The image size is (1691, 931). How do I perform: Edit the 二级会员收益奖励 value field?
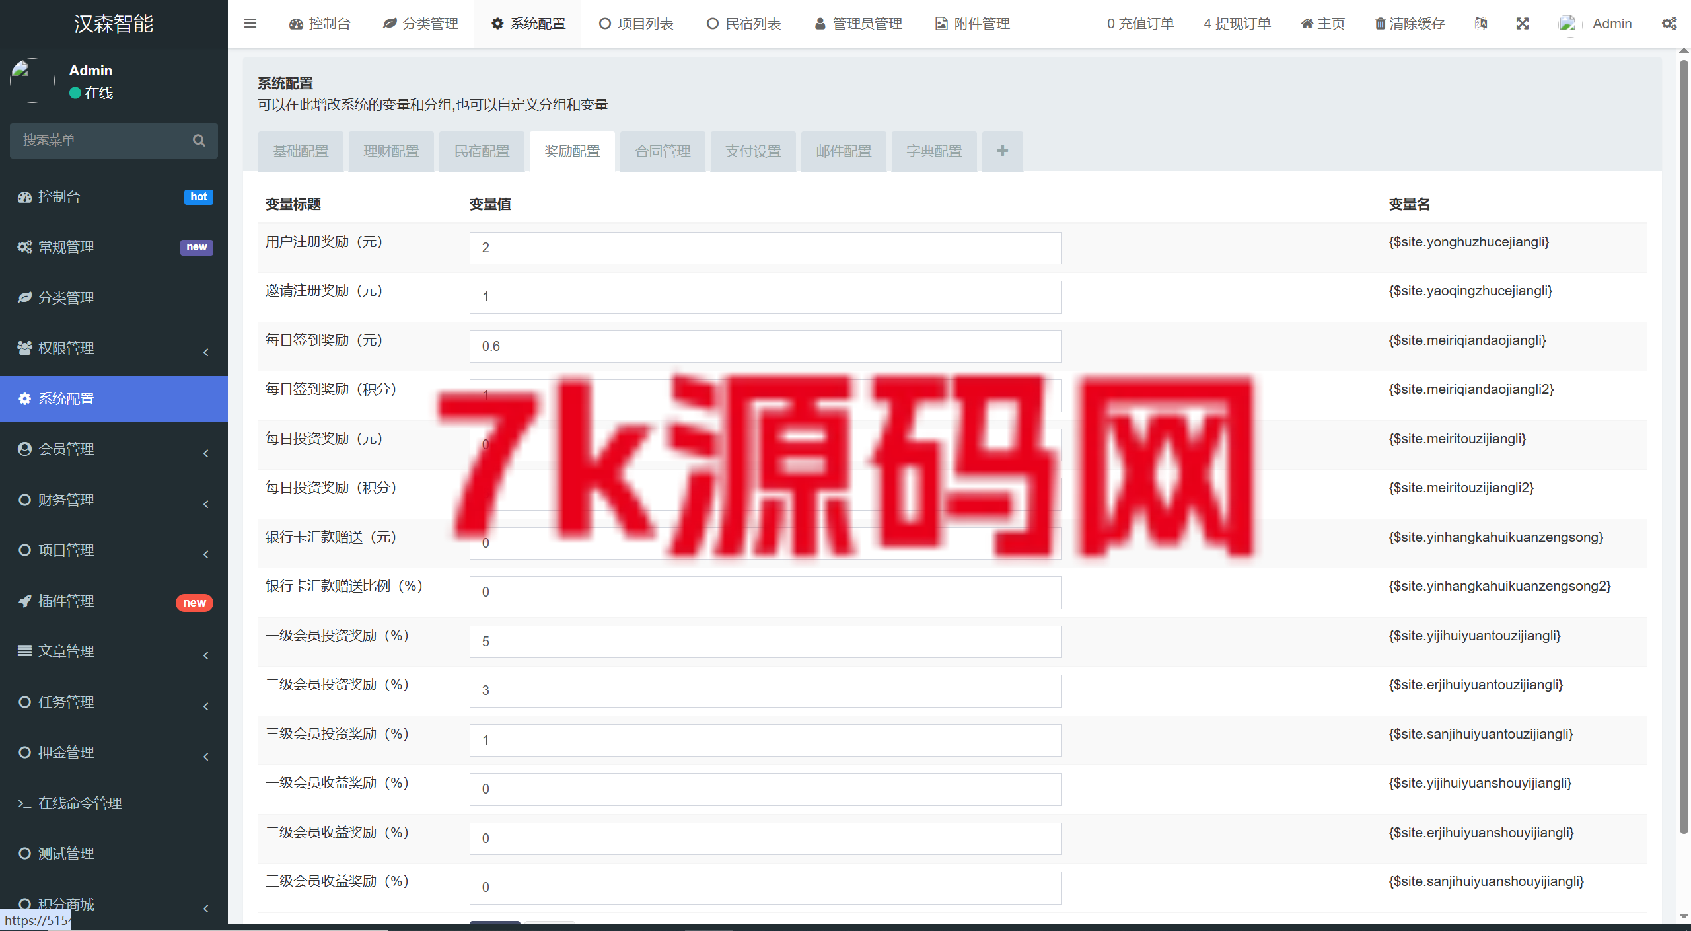tap(766, 838)
